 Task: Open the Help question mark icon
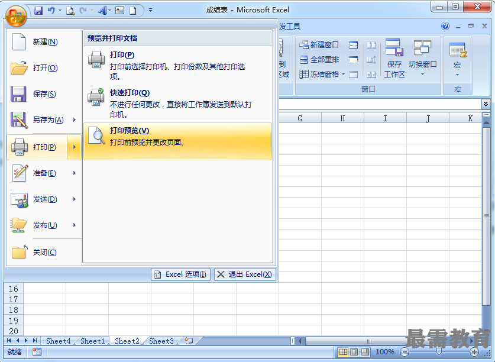[445, 26]
